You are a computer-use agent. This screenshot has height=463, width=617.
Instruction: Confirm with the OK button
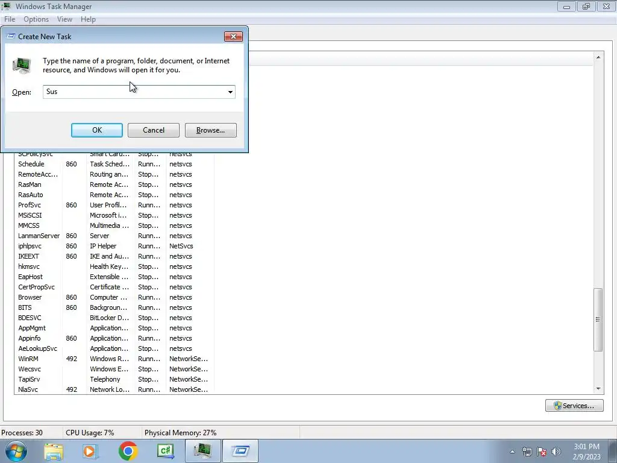97,130
